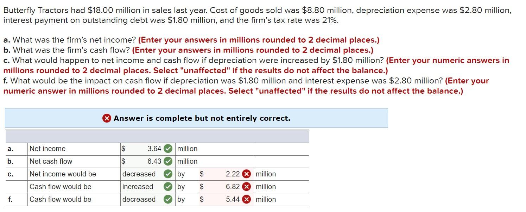
Task: Click the row letter c cell
Action: click(x=11, y=174)
